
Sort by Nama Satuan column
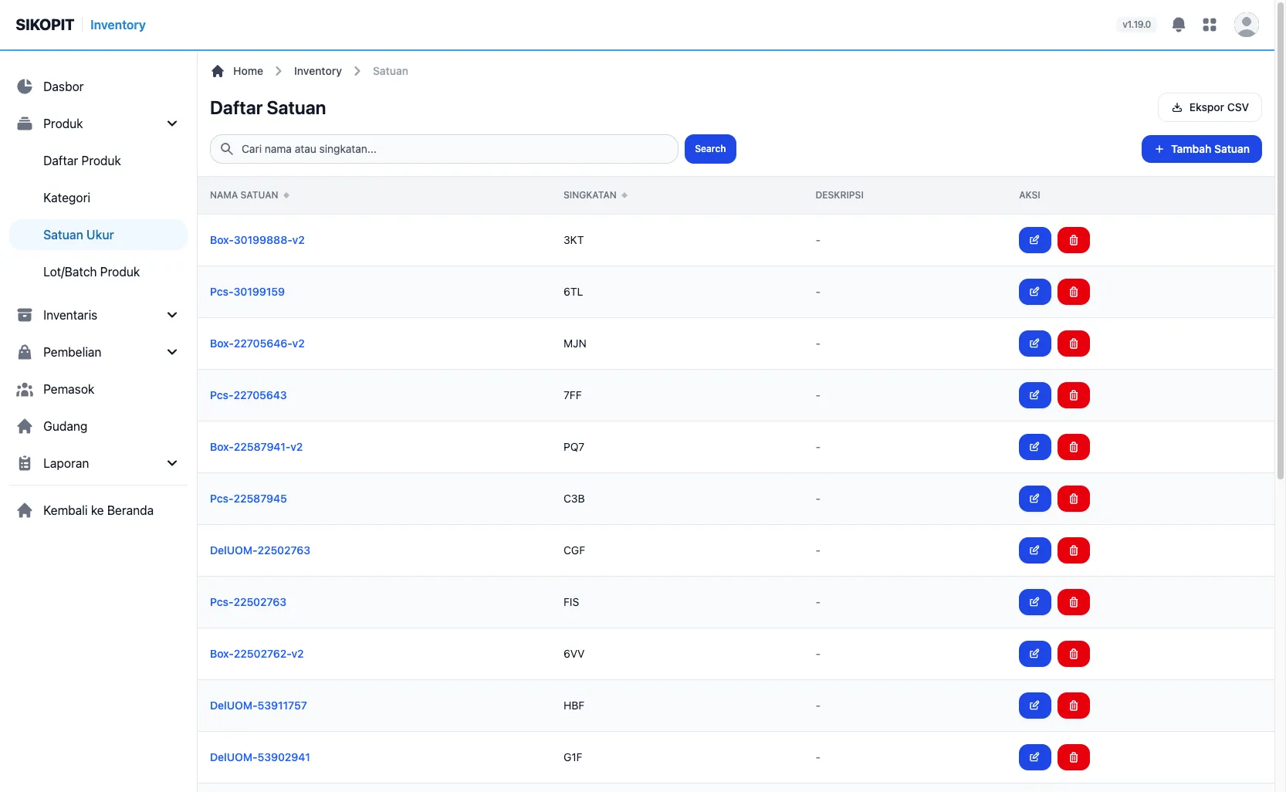pos(249,195)
